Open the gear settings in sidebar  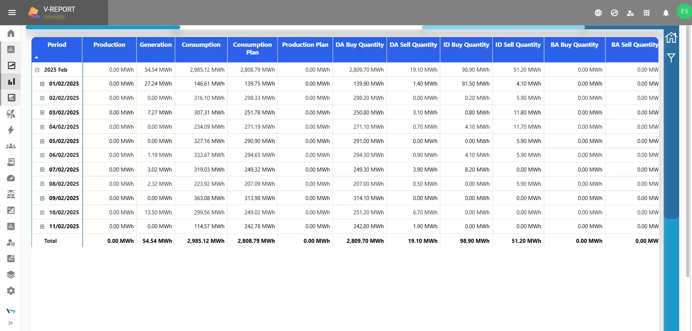pyautogui.click(x=11, y=291)
